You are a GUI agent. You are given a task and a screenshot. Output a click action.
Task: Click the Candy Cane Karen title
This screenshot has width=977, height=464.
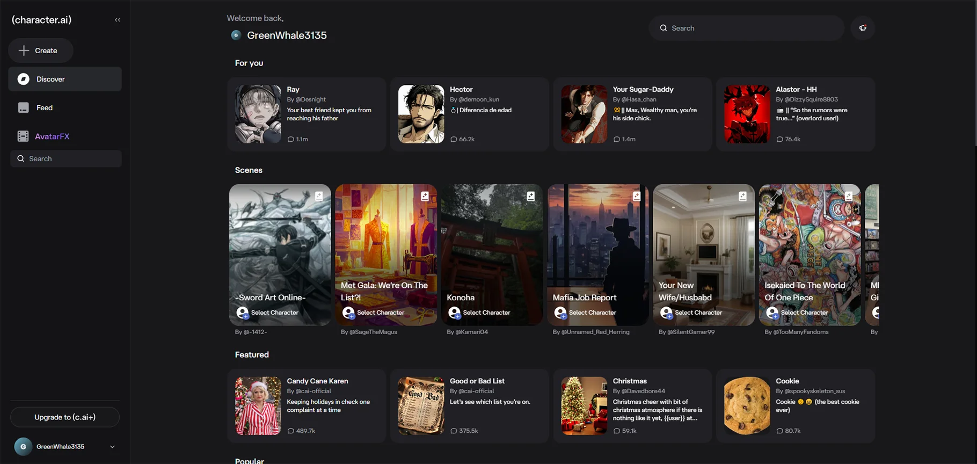pyautogui.click(x=317, y=381)
